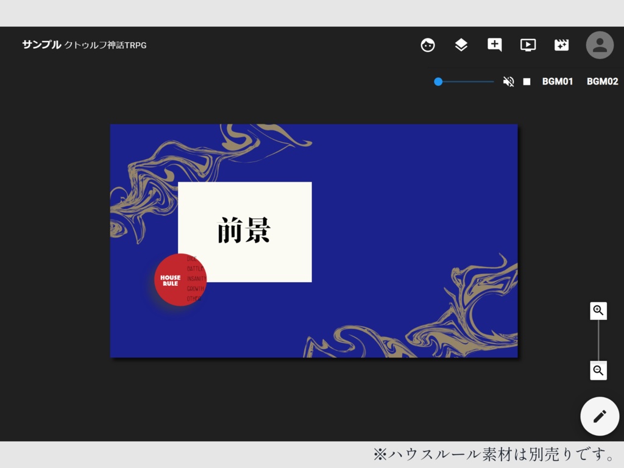Adjust the volume slider
This screenshot has height=468, width=624.
tap(463, 81)
